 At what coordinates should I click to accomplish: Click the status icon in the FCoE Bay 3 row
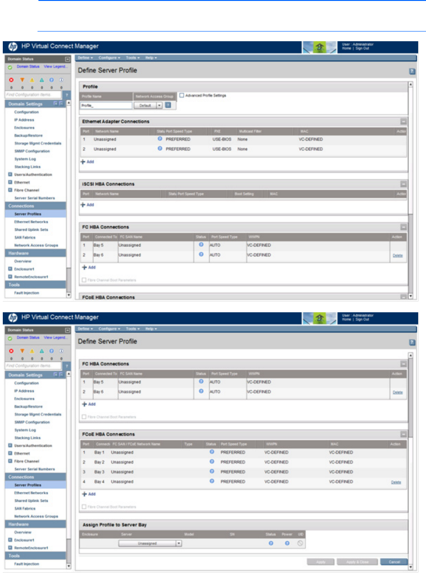click(212, 472)
